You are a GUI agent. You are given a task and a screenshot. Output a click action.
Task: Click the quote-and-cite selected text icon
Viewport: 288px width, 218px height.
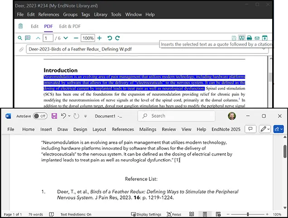(x=242, y=38)
